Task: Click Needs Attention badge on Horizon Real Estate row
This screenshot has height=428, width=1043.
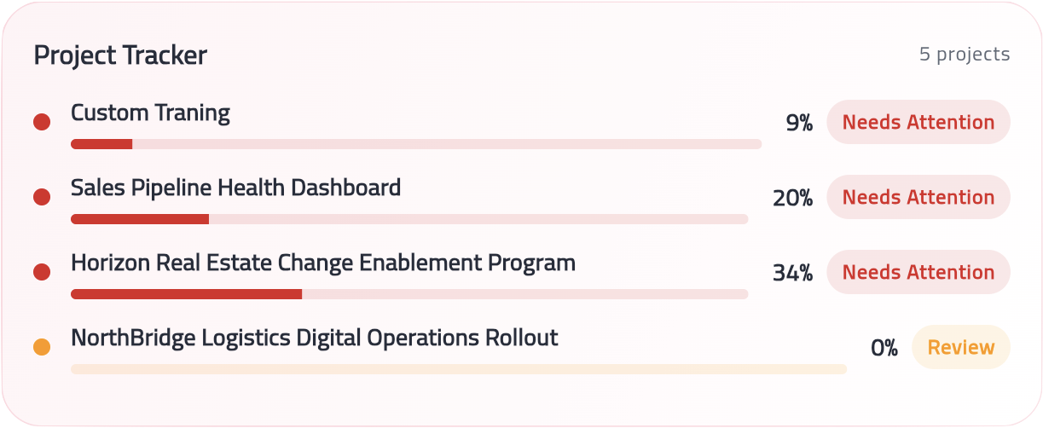Action: pos(918,273)
